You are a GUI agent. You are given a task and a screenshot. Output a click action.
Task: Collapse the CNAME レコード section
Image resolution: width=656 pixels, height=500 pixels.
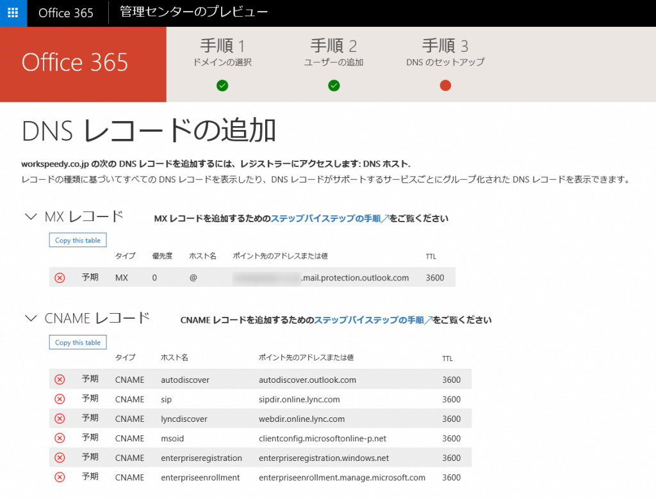[x=30, y=318]
